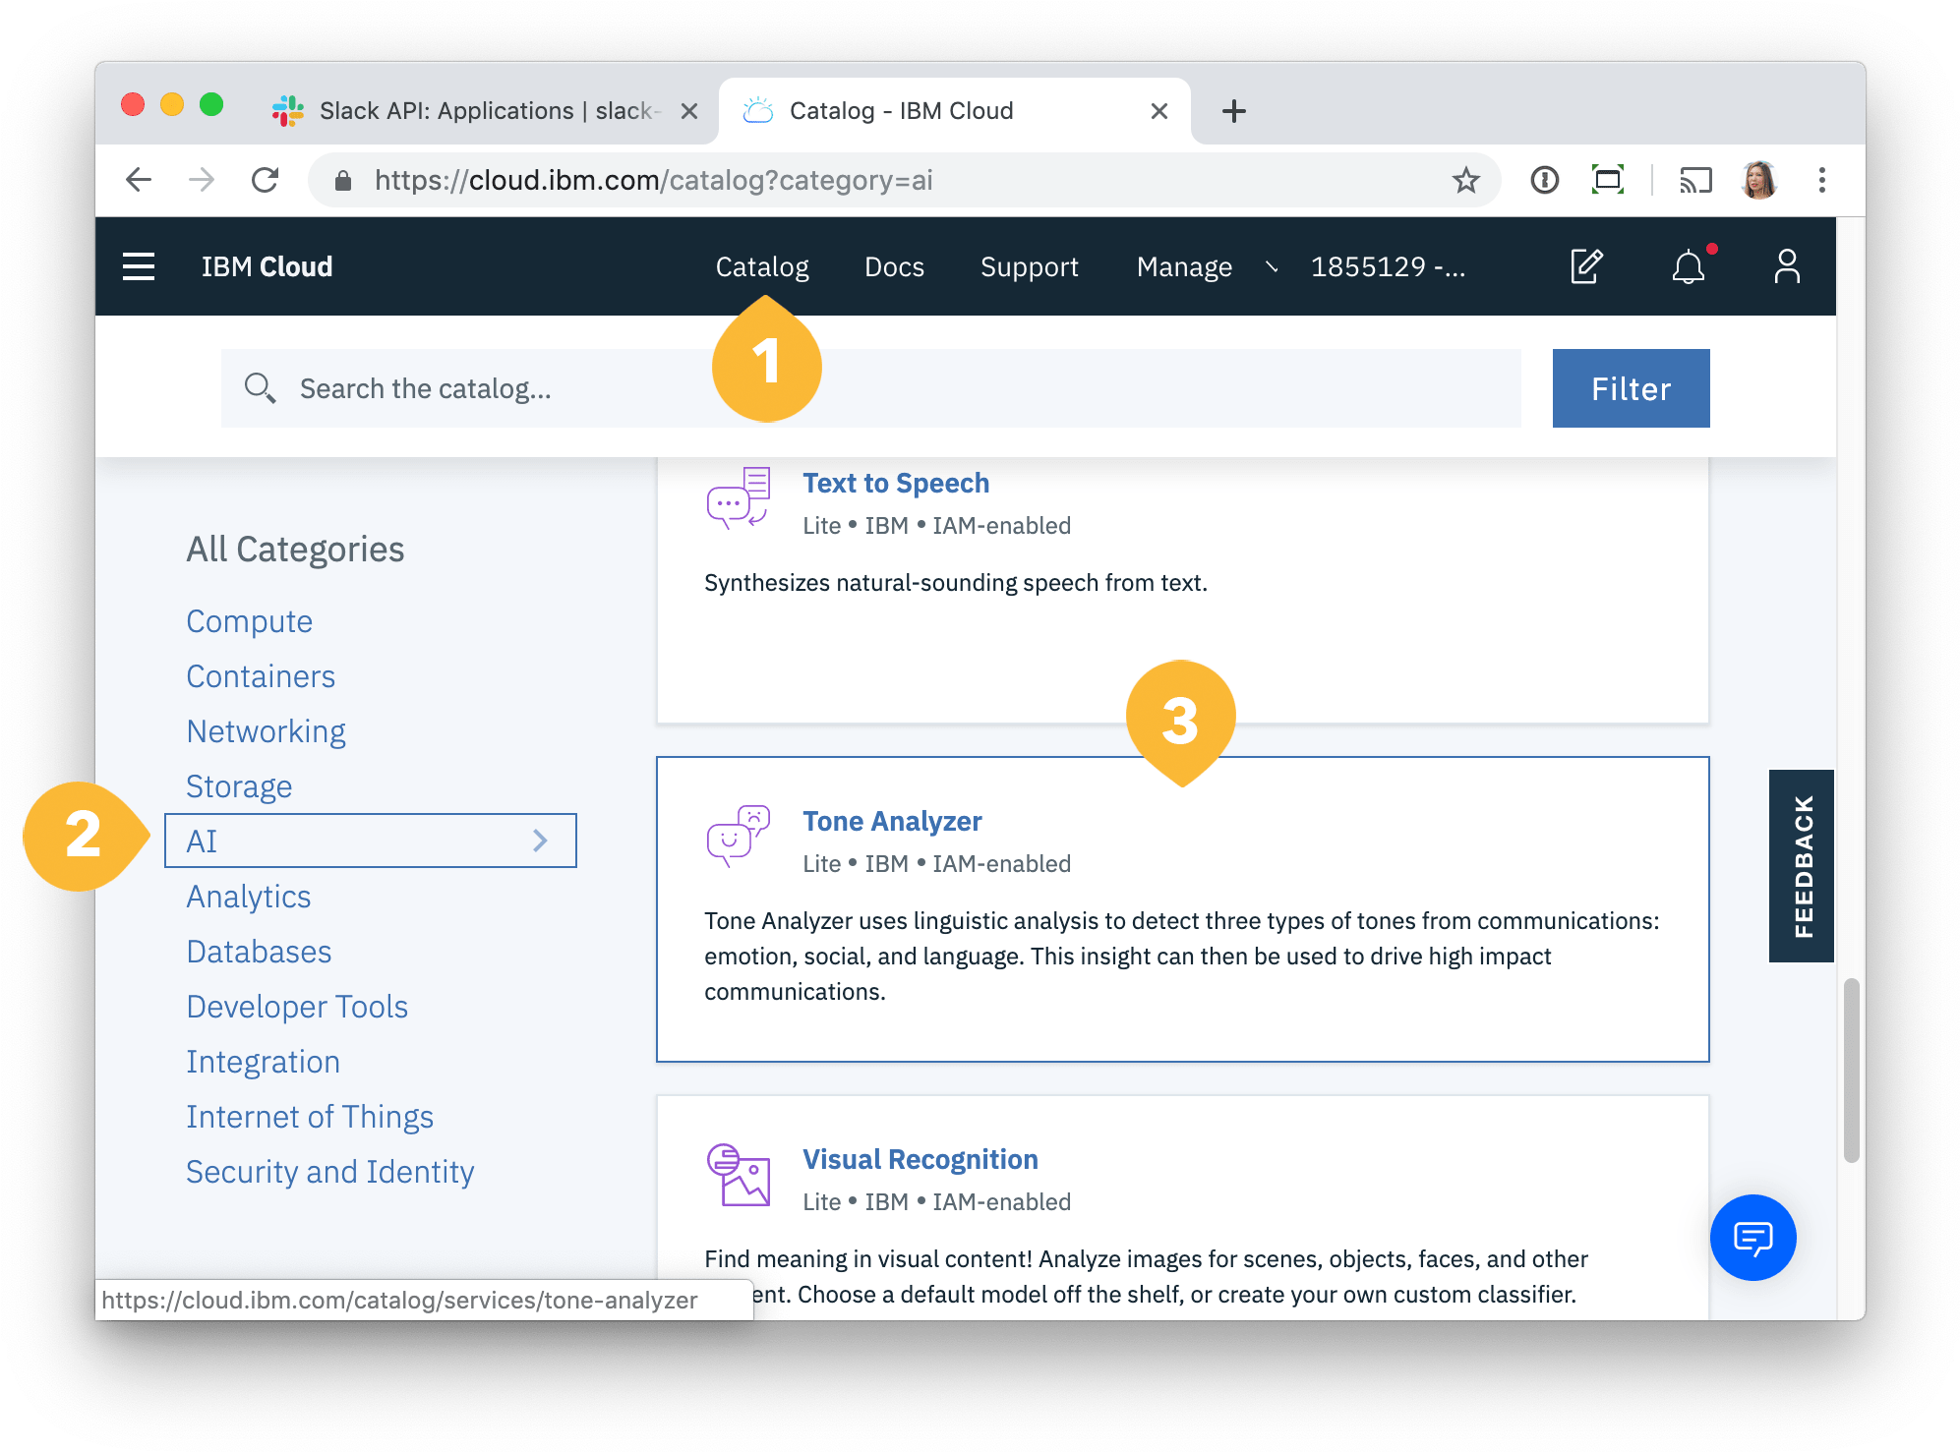Image resolution: width=1960 pixels, height=1452 pixels.
Task: Open the edit/notes pencil icon in header
Action: click(1586, 266)
